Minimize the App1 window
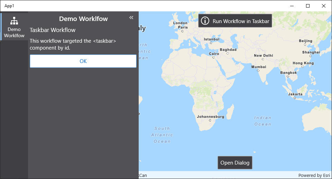 coord(292,6)
